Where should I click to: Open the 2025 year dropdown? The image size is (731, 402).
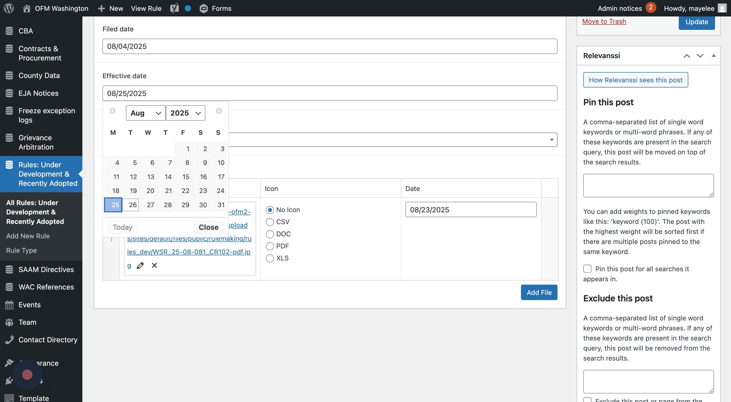(185, 113)
